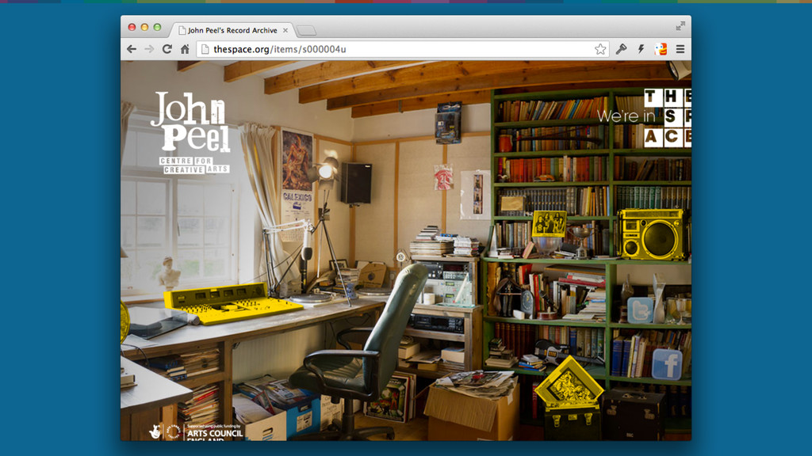Click the Arts Council England logo
The width and height of the screenshot is (812, 456).
pyautogui.click(x=197, y=431)
